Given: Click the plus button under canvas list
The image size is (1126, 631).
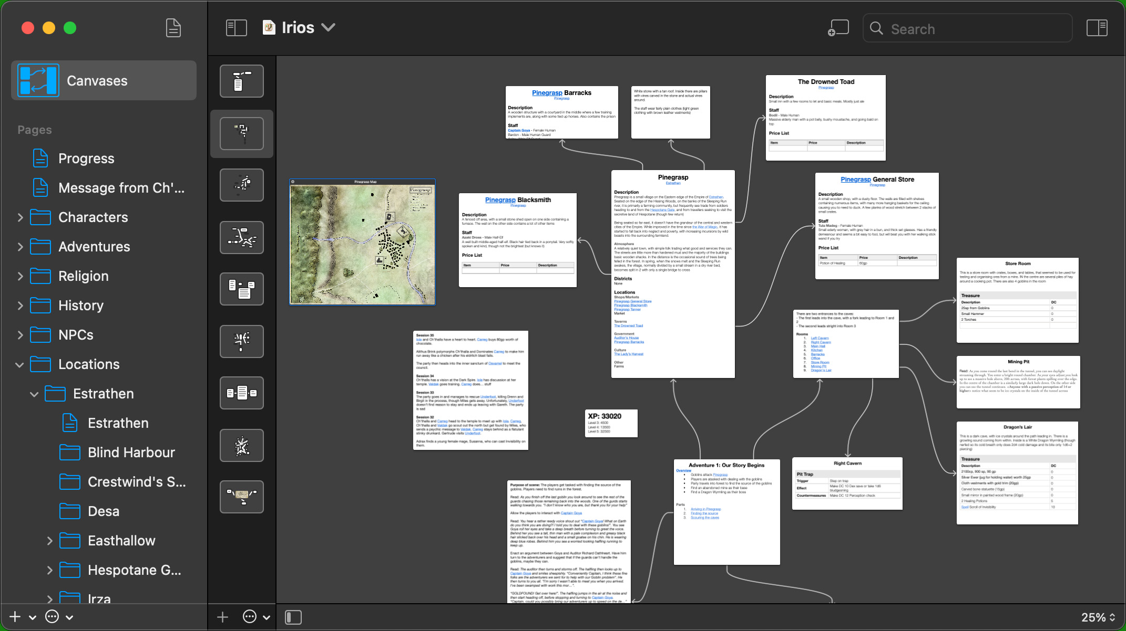Looking at the screenshot, I should coord(222,617).
